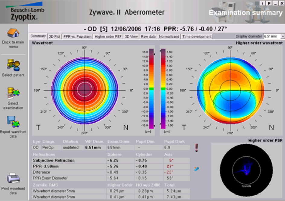The height and width of the screenshot is (201, 285).
Task: Click the 'PPR Exam Diameter' row label
Action: tap(50, 178)
